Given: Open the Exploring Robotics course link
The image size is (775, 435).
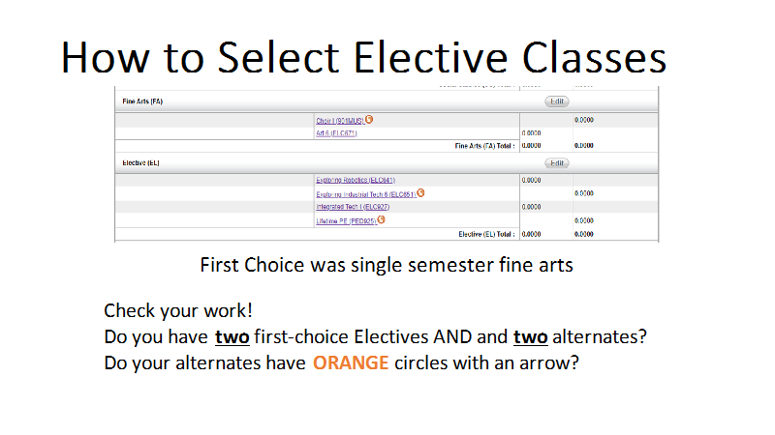Looking at the screenshot, I should tap(356, 181).
